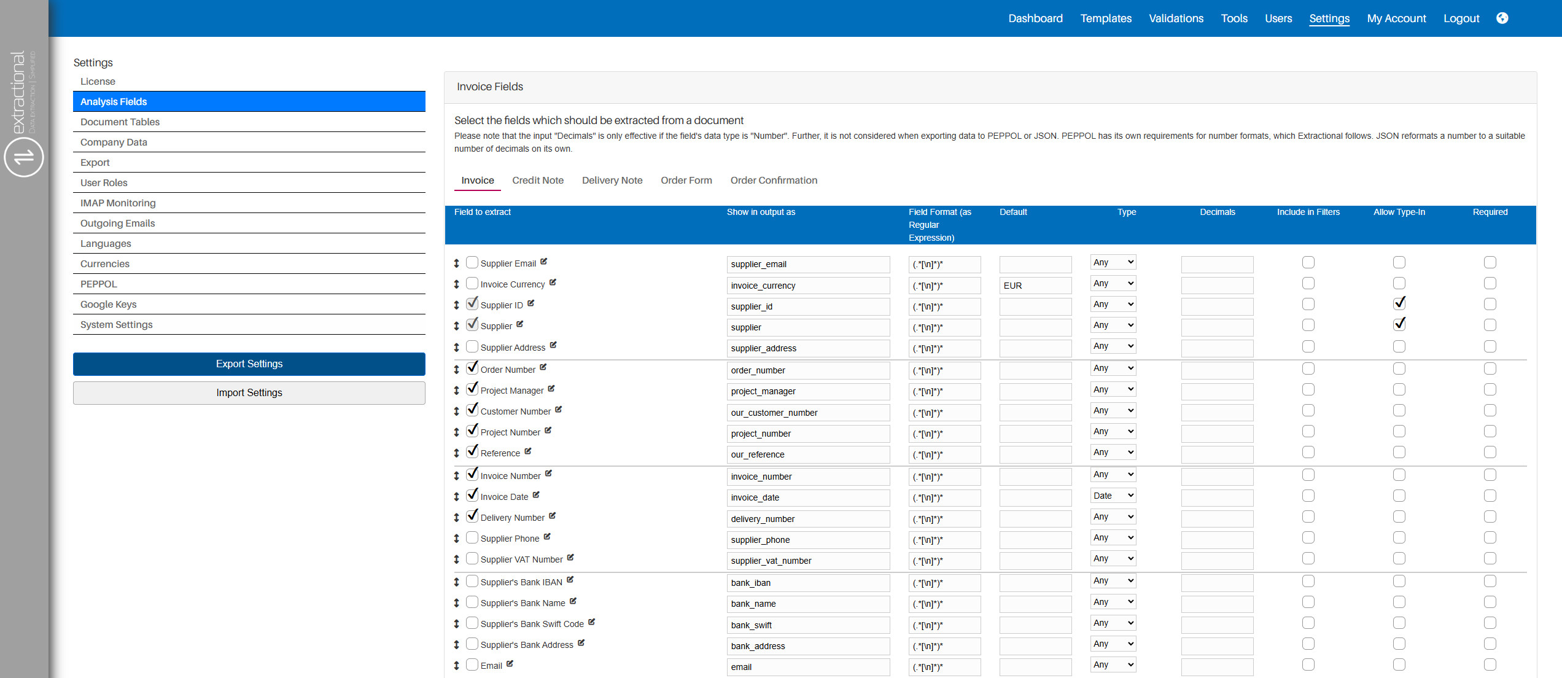Uncheck Allow Type-In for Supplier row
The width and height of the screenshot is (1562, 678).
tap(1399, 324)
